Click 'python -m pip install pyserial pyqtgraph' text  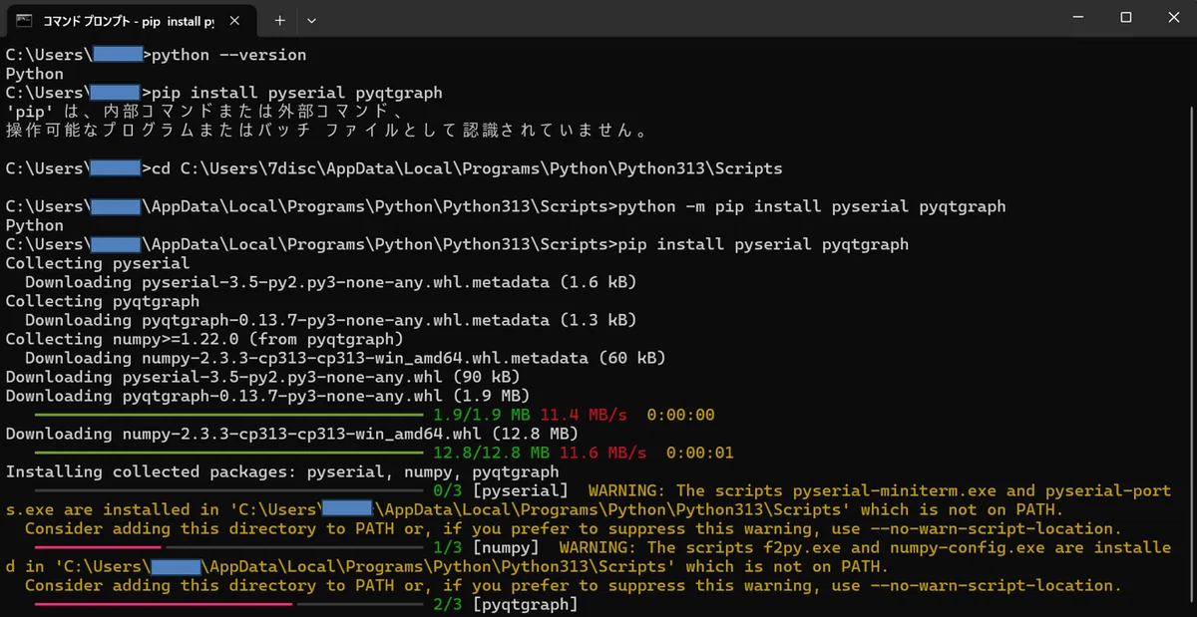[x=812, y=206]
